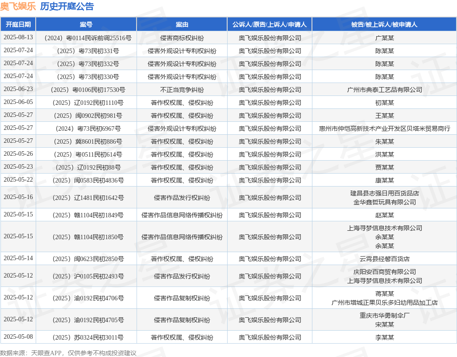The width and height of the screenshot is (457, 357).
Task: Click defendant 洪某某
Action: (x=384, y=154)
